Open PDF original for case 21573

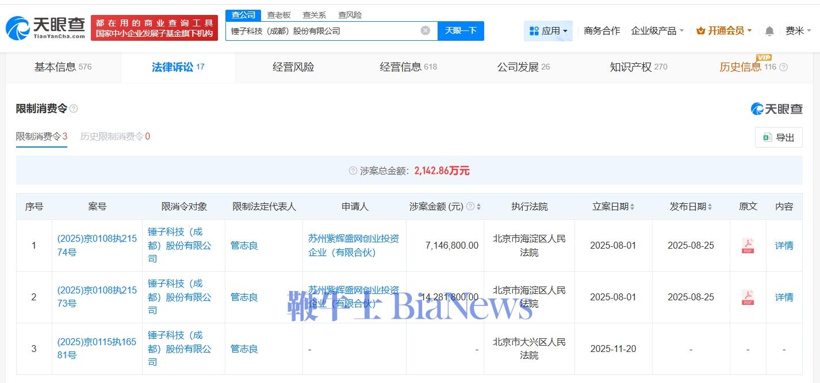click(748, 297)
